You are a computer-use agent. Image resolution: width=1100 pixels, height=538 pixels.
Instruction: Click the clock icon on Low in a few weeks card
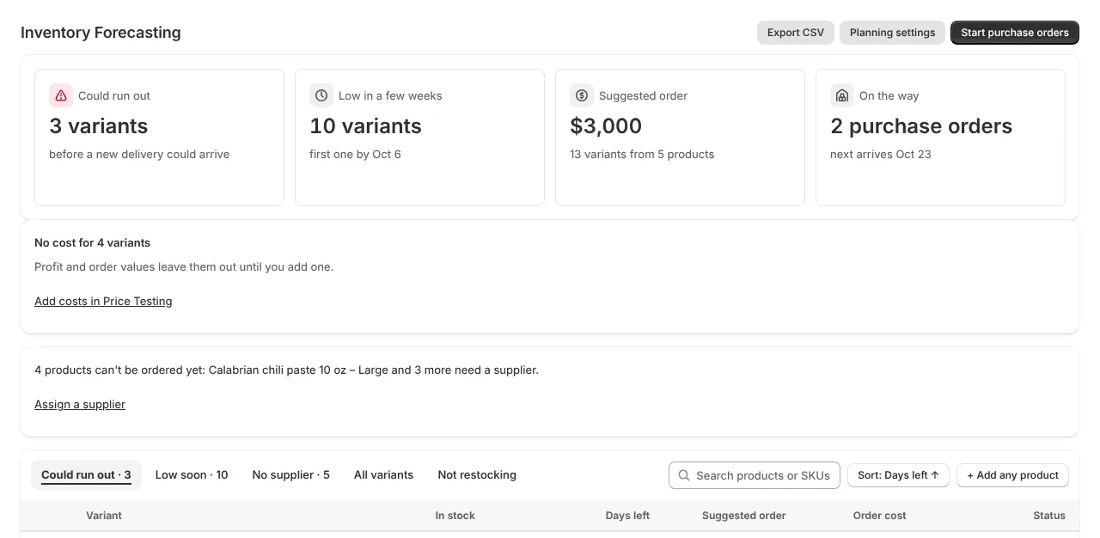pyautogui.click(x=321, y=95)
